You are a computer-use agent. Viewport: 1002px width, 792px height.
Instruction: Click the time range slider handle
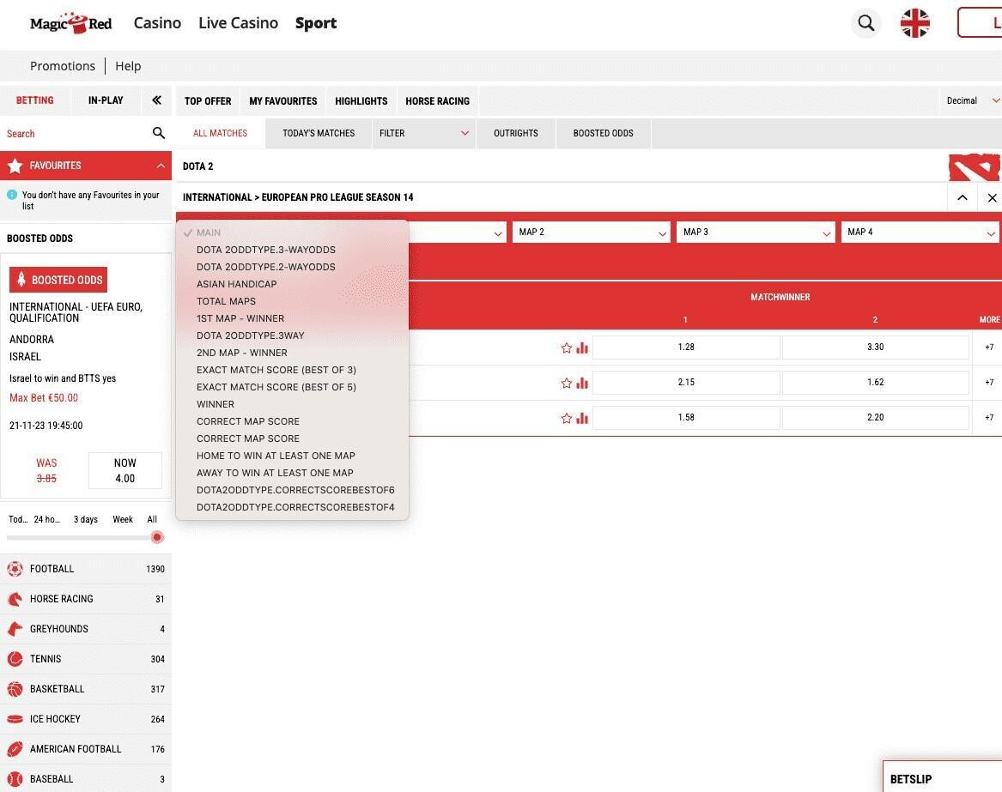coord(156,537)
